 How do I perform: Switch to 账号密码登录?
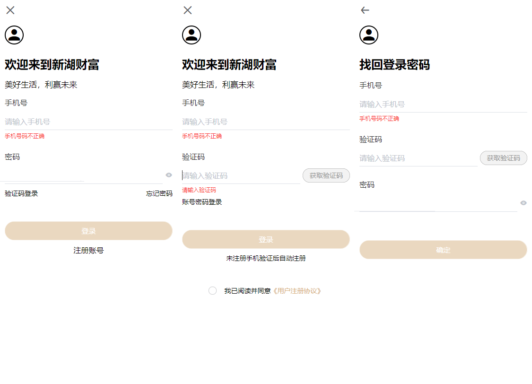tap(202, 202)
